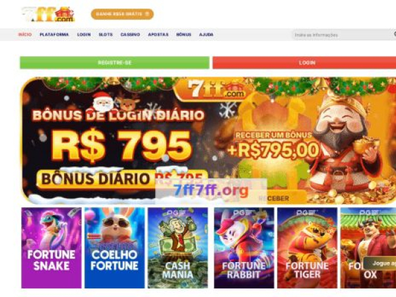Launch the Cash Mania game

(178, 247)
